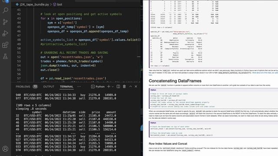
Task: Click the editor scrollbar marker beside line 52
Action: [x=139, y=57]
